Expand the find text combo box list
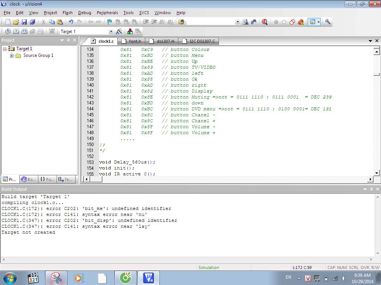The image size is (381, 285). [x=237, y=22]
